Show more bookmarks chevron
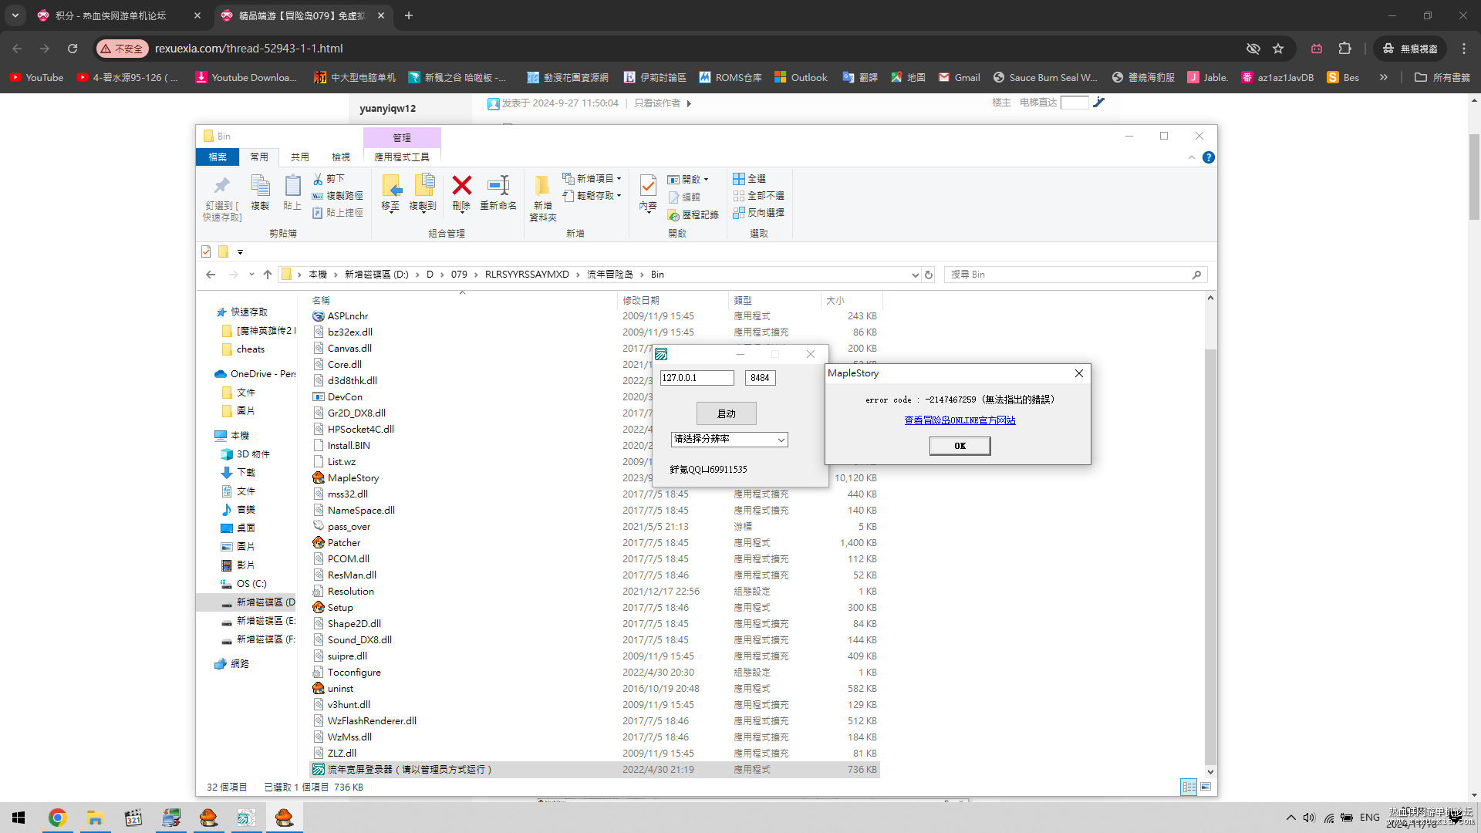Screen dimensions: 1481x833 click(x=1384, y=77)
